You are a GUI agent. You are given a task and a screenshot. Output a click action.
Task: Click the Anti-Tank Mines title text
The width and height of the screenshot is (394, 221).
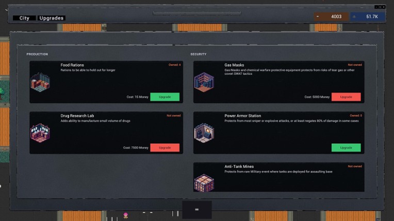[x=240, y=167]
